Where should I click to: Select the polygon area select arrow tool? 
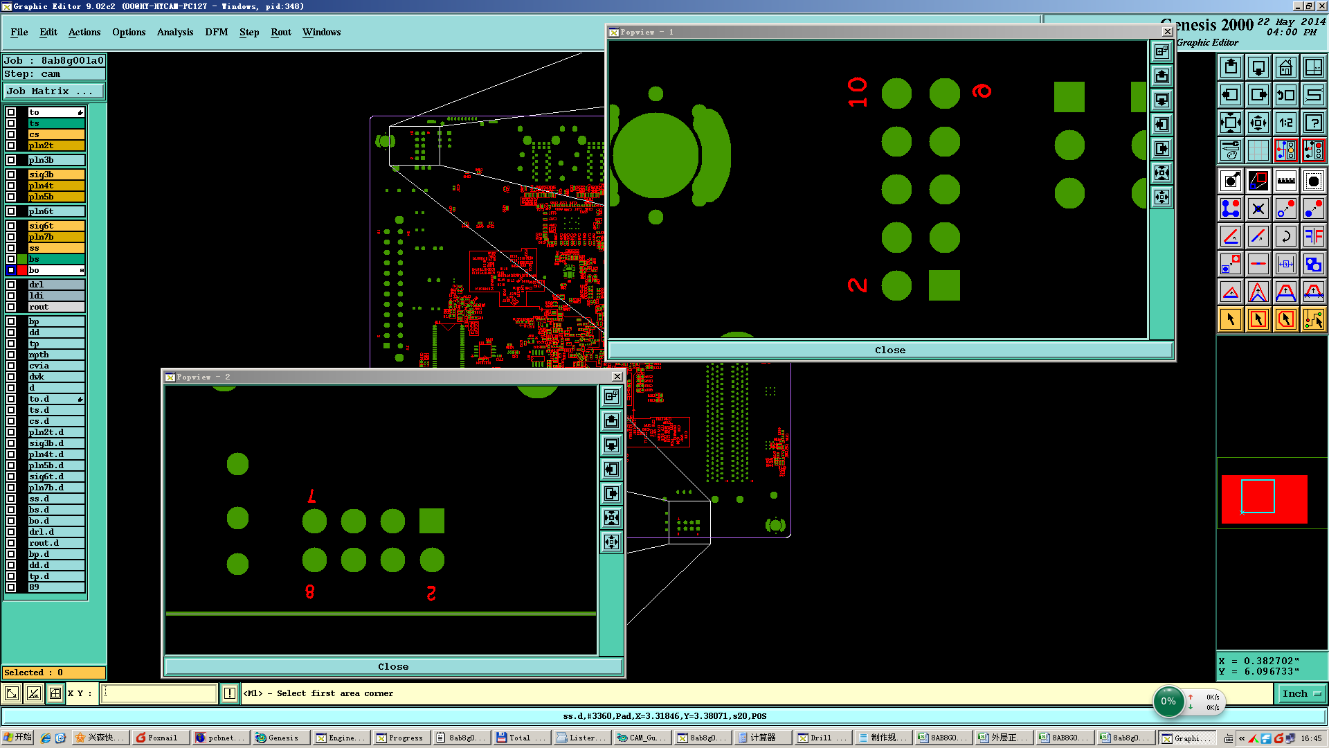(x=1285, y=319)
